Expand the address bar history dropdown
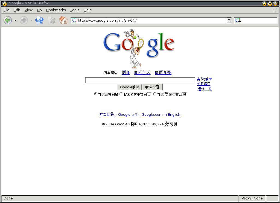Viewport: 280px width, 203px height. [x=229, y=20]
